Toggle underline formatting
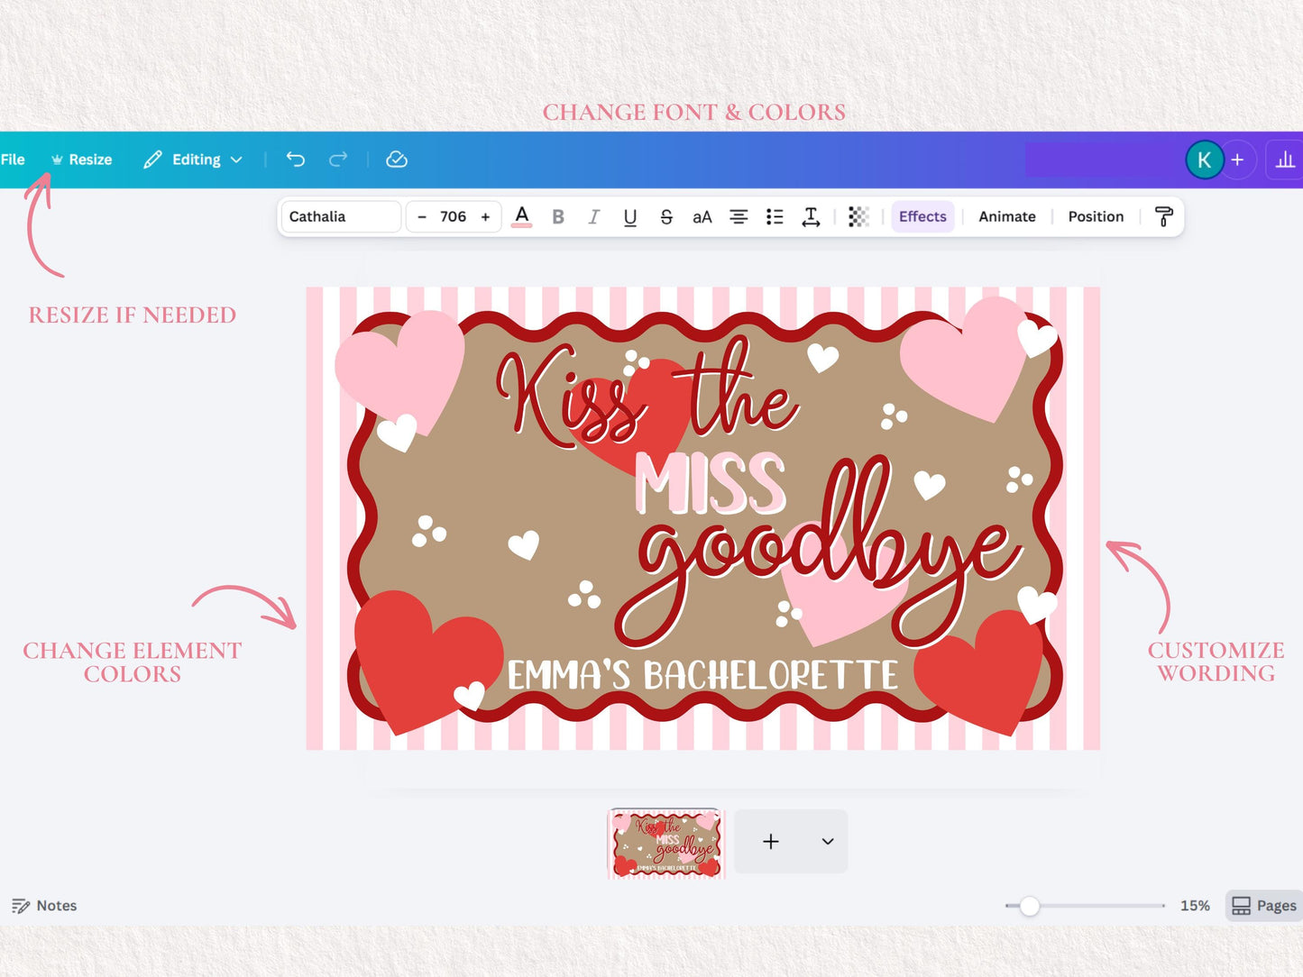Screen dimensions: 1303x977 coord(630,216)
